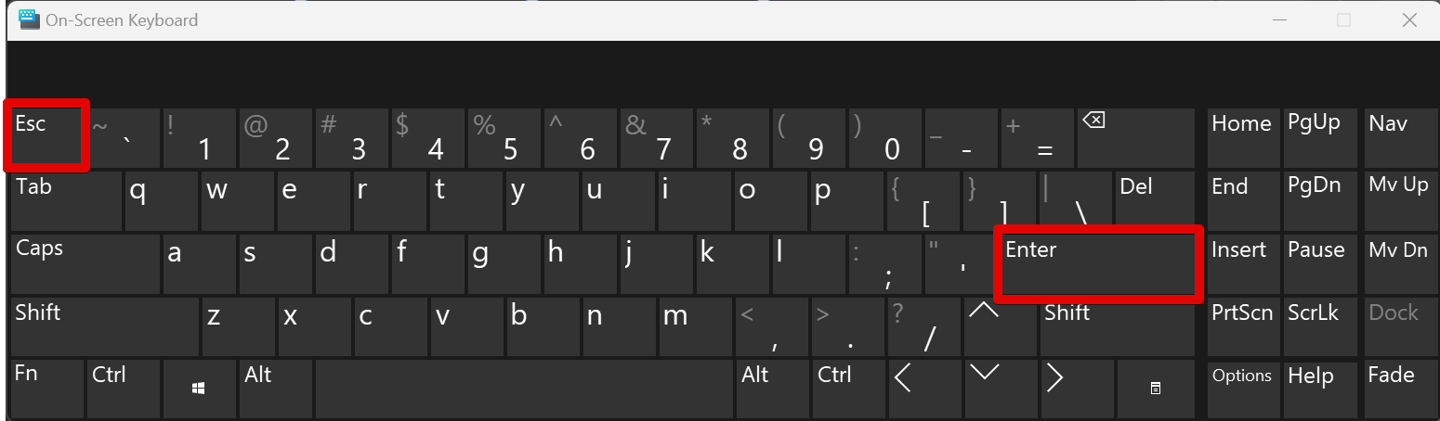1440x421 pixels.
Task: Toggle the Fn key
Action: pyautogui.click(x=46, y=389)
